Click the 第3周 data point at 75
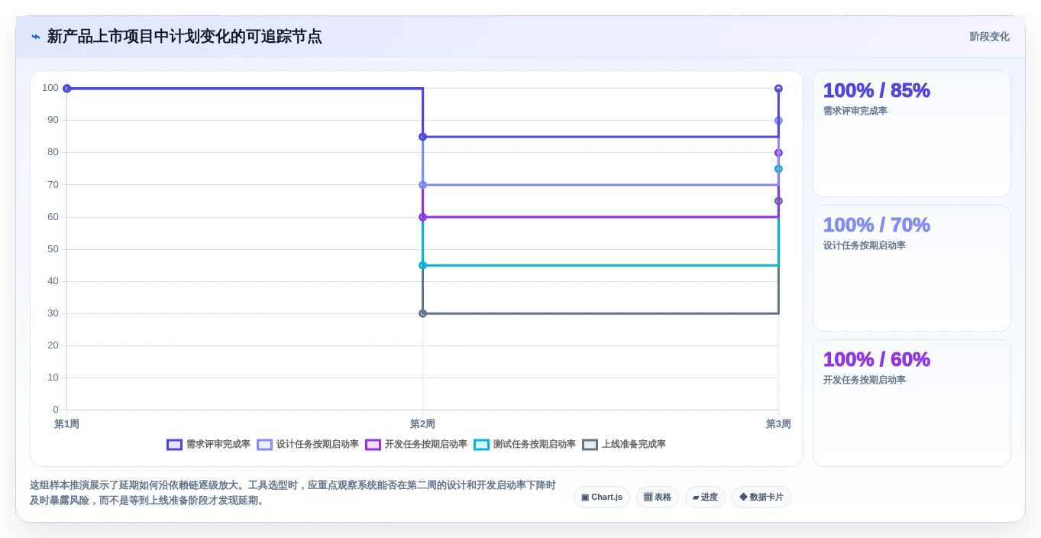 [x=778, y=169]
